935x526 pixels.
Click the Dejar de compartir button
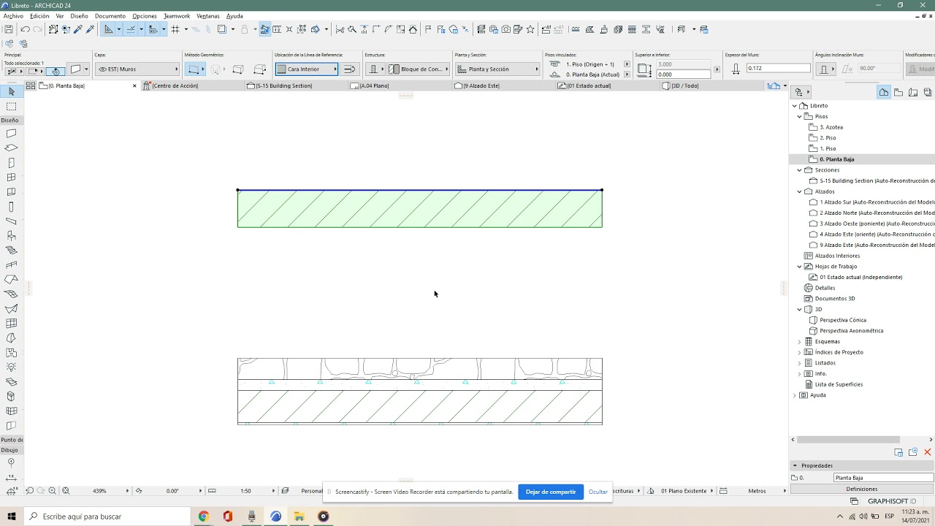click(x=551, y=492)
